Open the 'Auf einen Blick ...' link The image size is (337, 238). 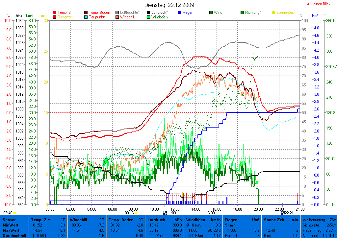coord(320,4)
